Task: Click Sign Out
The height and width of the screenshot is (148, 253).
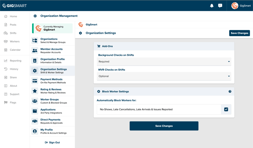Action: tap(52, 142)
